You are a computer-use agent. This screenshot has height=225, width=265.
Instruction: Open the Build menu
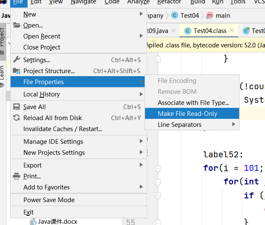pos(198,2)
